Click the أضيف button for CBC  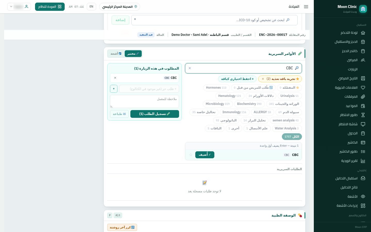point(205,155)
